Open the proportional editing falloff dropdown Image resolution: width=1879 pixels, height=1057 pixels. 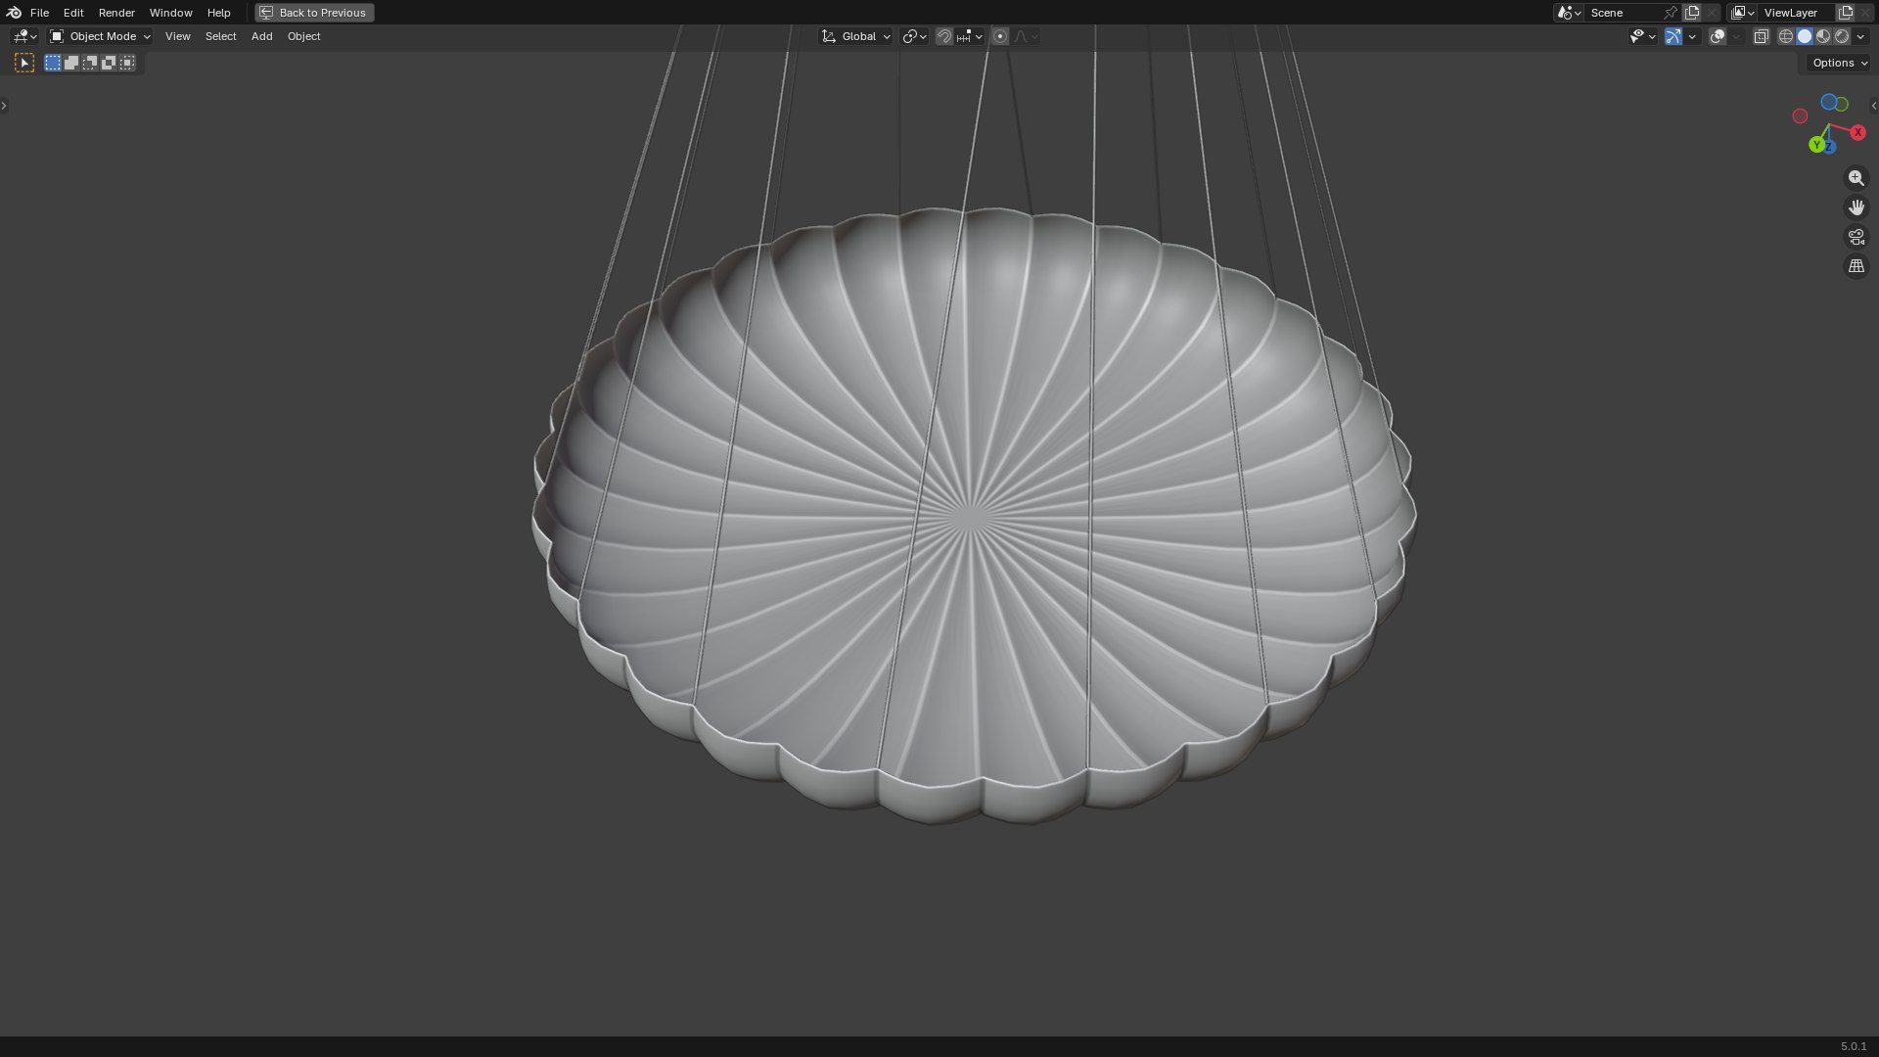[x=1026, y=36]
